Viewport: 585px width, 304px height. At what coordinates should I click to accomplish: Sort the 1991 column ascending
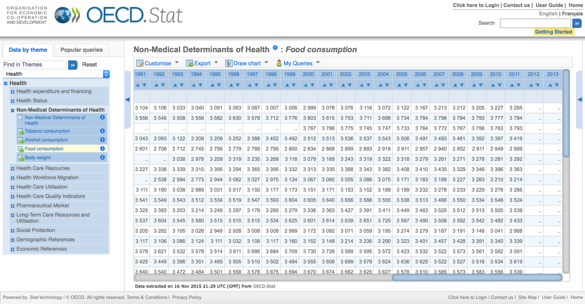tap(137, 85)
